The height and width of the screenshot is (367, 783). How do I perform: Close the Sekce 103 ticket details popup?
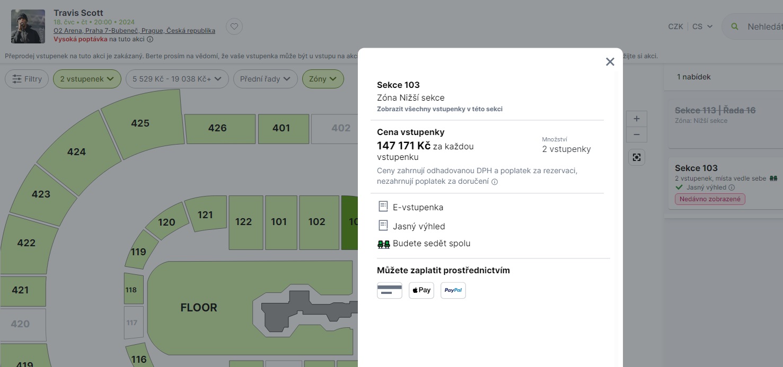610,62
